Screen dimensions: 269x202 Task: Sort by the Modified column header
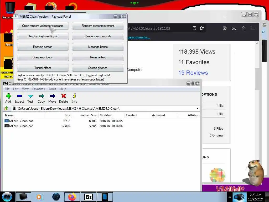[111, 115]
